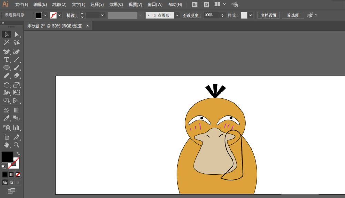Click the 文档设置 button
The image size is (345, 198).
coord(269,15)
